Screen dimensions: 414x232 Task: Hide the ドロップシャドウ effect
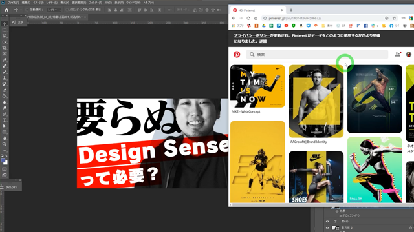[341, 215]
